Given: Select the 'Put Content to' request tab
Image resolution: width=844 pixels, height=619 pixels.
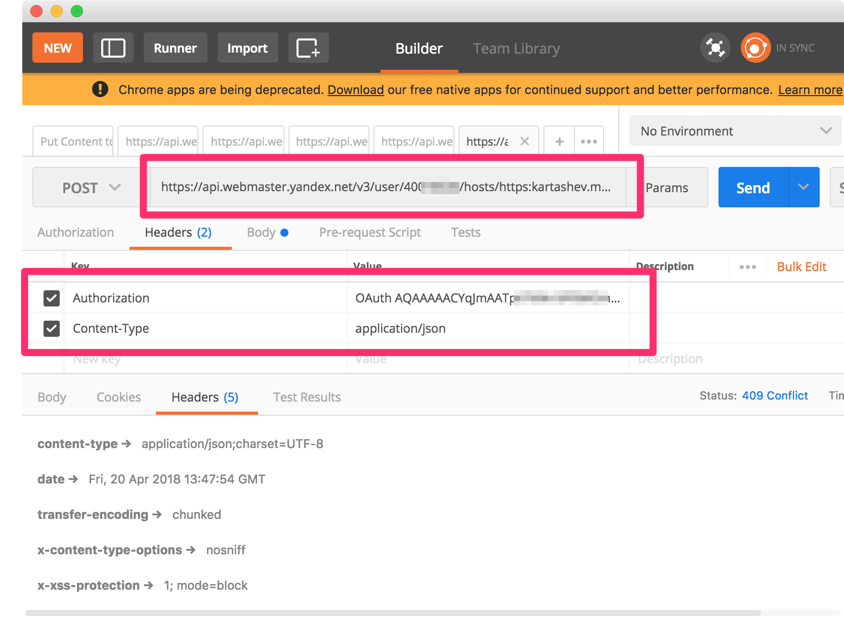Looking at the screenshot, I should click(x=73, y=142).
